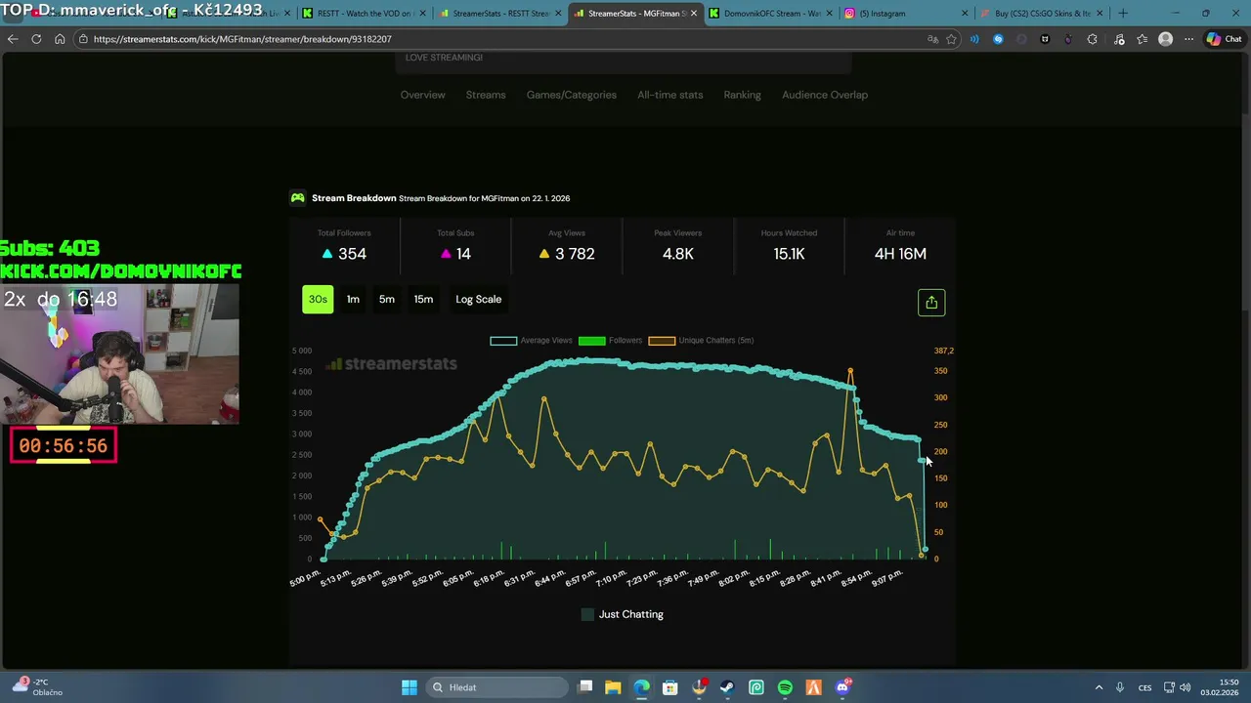
Task: Open Task View from the taskbar
Action: point(584,687)
